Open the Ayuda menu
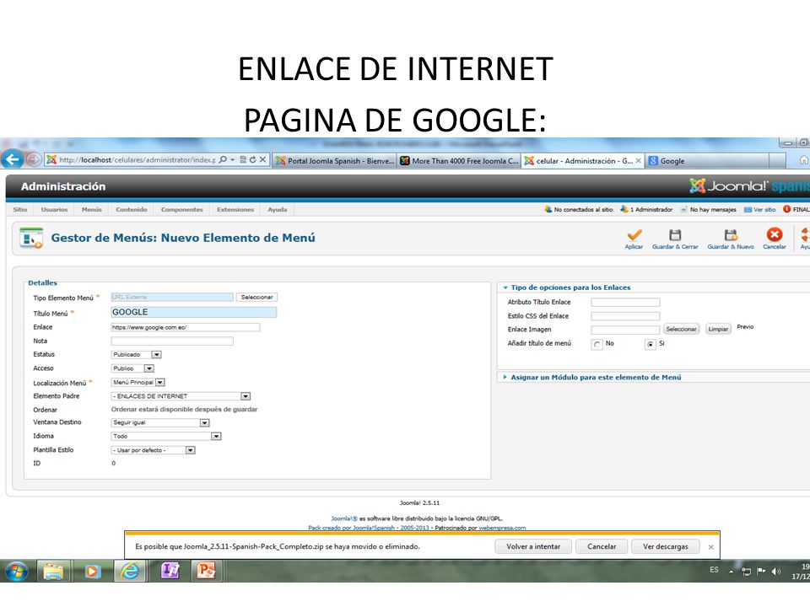This screenshot has height=607, width=810. [x=278, y=210]
